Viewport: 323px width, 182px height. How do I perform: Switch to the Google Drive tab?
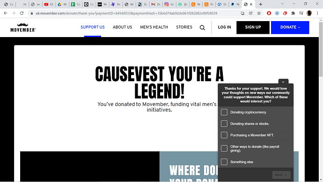click(x=62, y=4)
